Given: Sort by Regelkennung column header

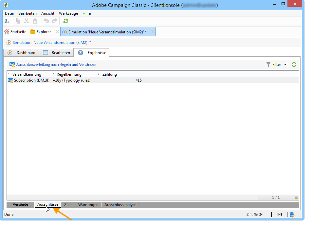Looking at the screenshot, I should point(75,74).
